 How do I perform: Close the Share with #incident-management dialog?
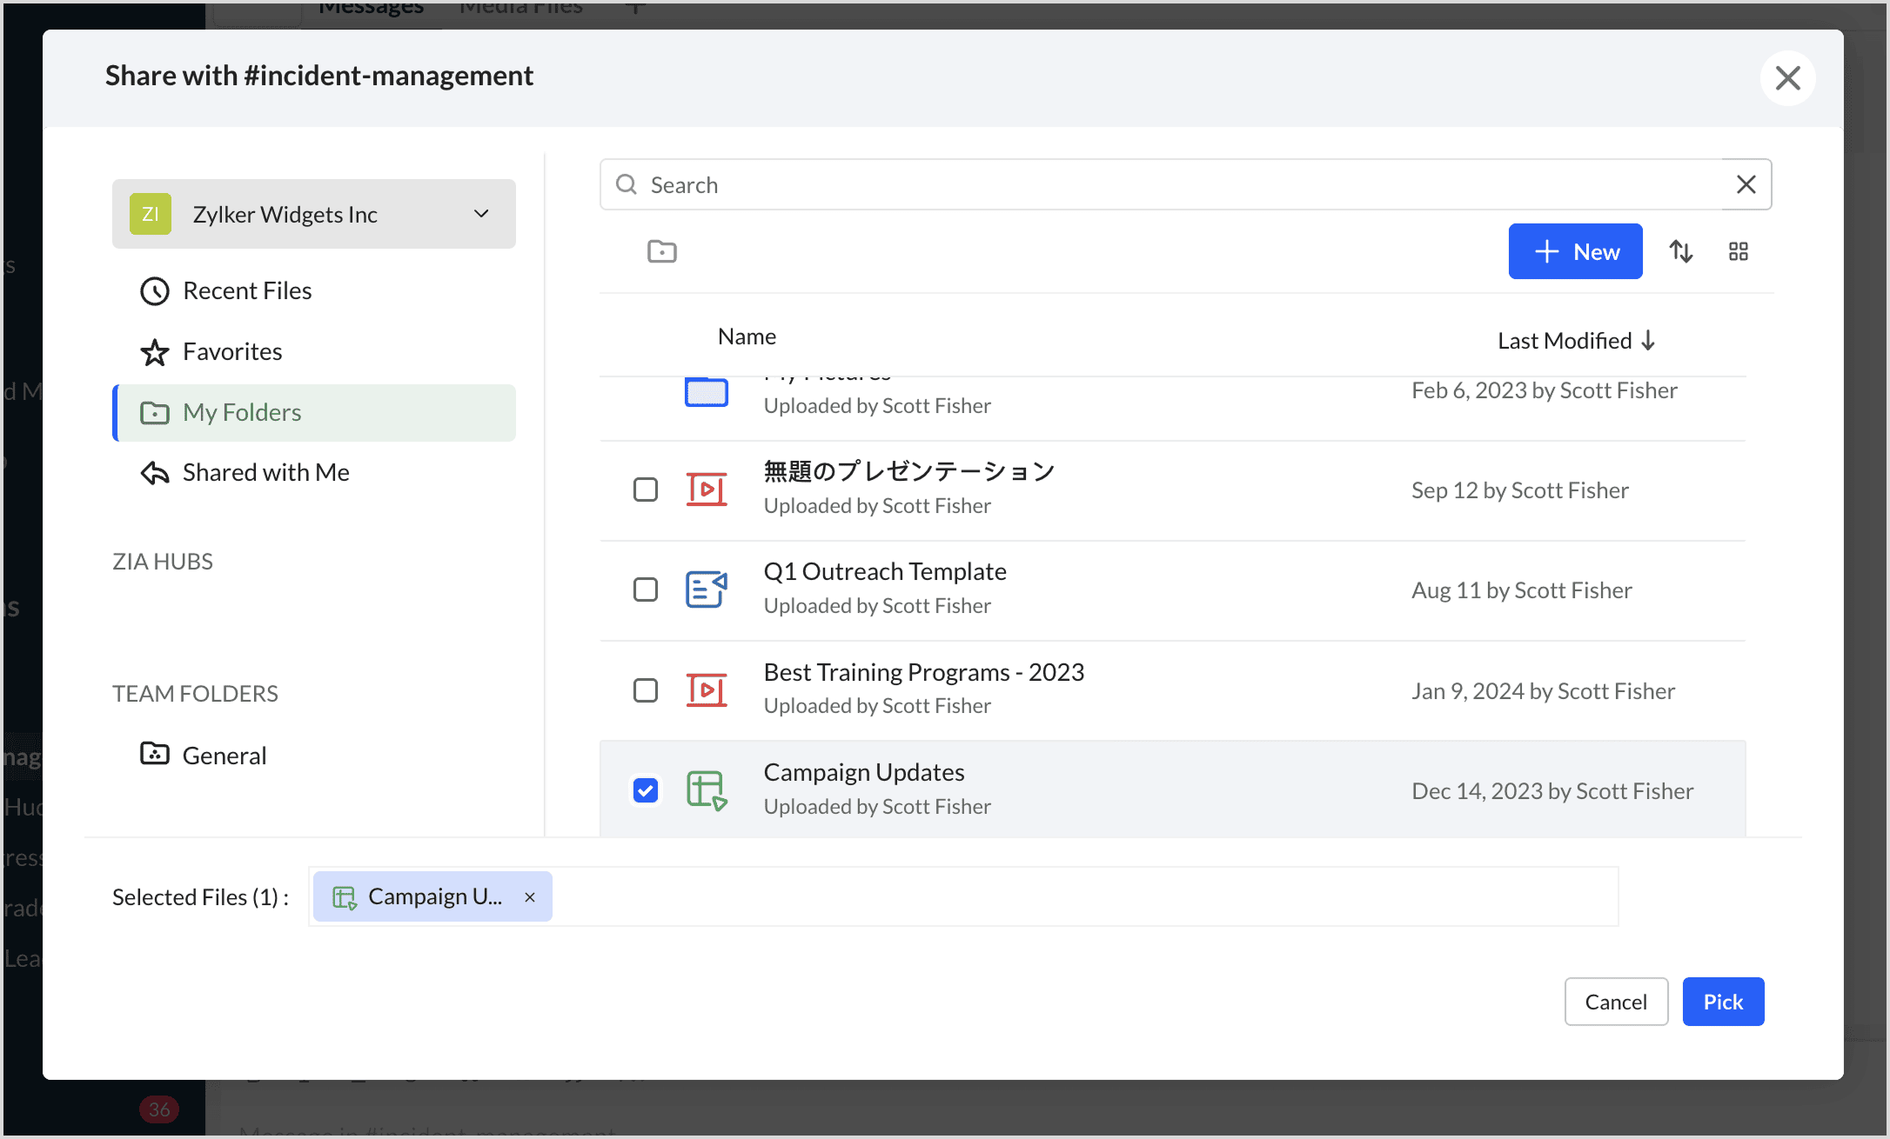(1787, 78)
